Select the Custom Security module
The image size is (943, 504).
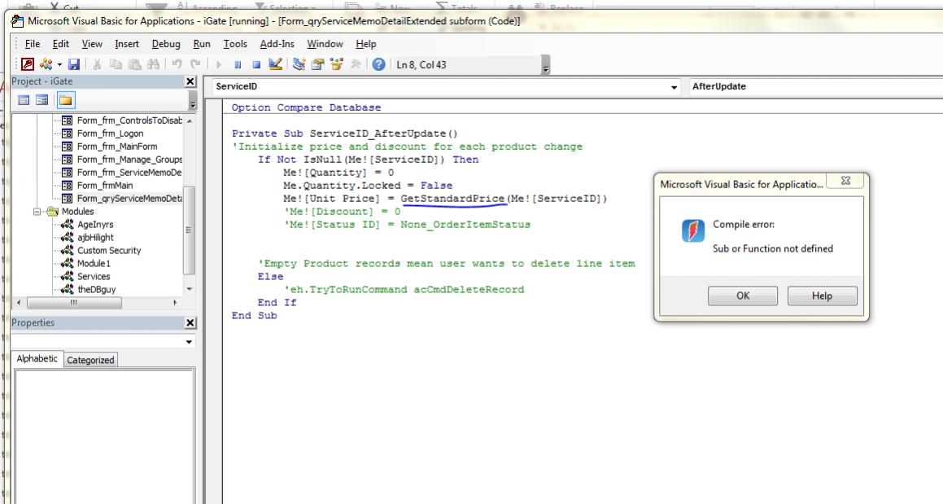pyautogui.click(x=108, y=250)
